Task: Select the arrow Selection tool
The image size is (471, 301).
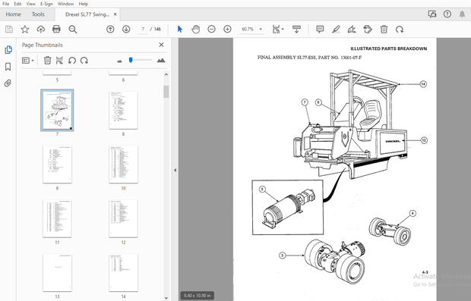Action: click(180, 29)
